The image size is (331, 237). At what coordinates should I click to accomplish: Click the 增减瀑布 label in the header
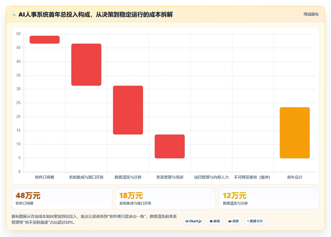point(311,14)
